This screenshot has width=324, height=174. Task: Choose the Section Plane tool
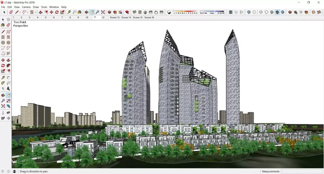click(8, 118)
